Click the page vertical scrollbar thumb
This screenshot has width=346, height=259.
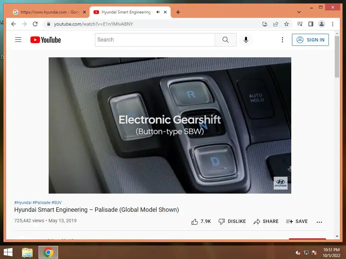[x=337, y=57]
